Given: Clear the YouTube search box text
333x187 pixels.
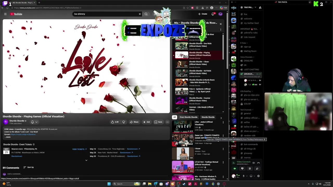Looking at the screenshot, I should click(140, 14).
